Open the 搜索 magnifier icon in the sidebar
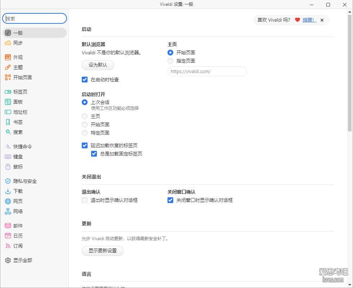353x288 pixels. (x=8, y=132)
